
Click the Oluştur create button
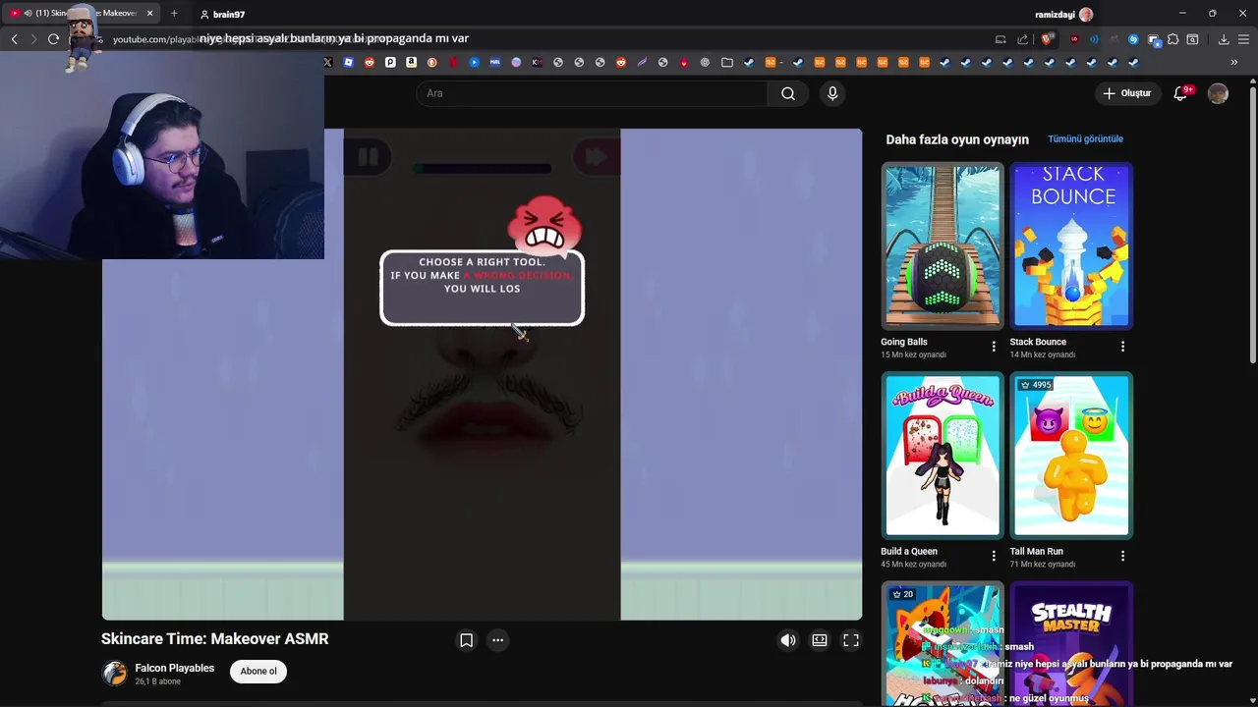[1126, 93]
